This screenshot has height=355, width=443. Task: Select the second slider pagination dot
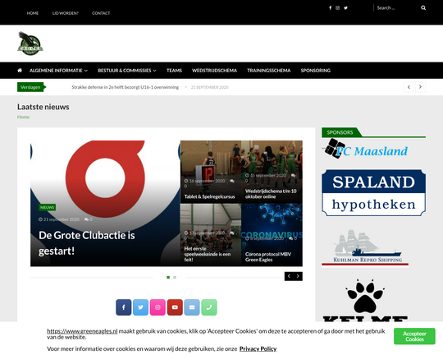175,277
